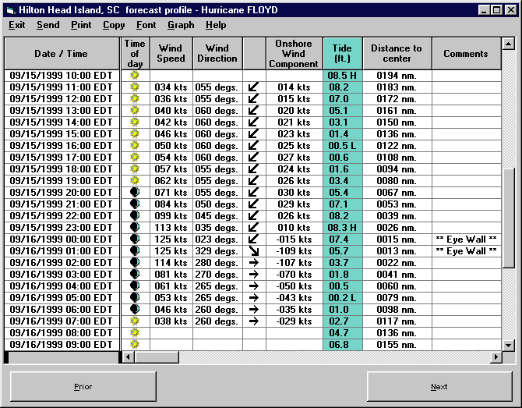This screenshot has height=408, width=522.
Task: Click east wind arrow in 09/16/1999 04:00 row
Action: tap(254, 286)
